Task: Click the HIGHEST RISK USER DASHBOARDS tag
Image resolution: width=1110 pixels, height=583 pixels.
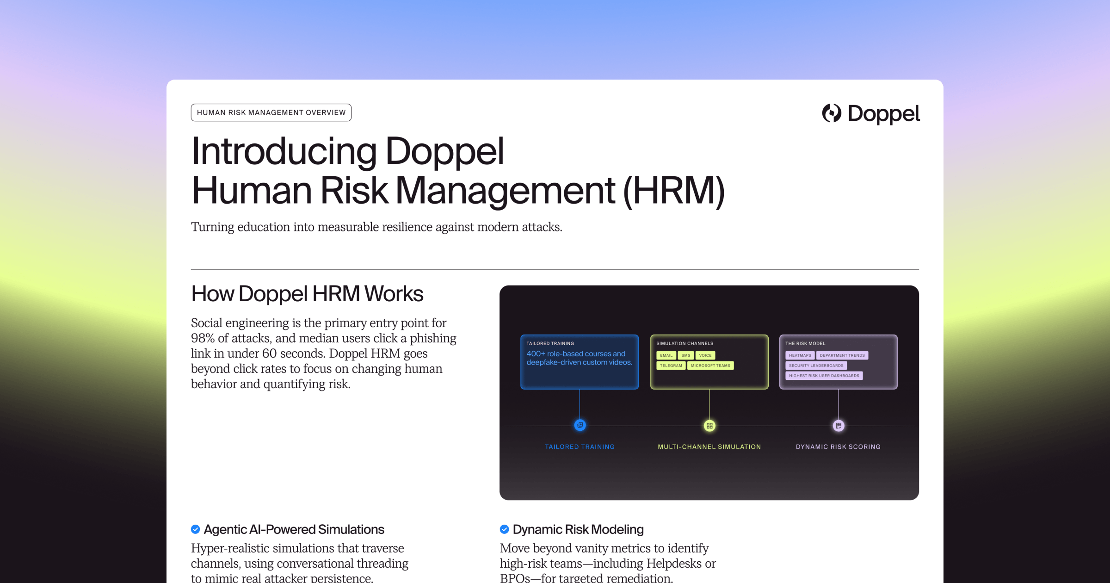Action: (824, 376)
